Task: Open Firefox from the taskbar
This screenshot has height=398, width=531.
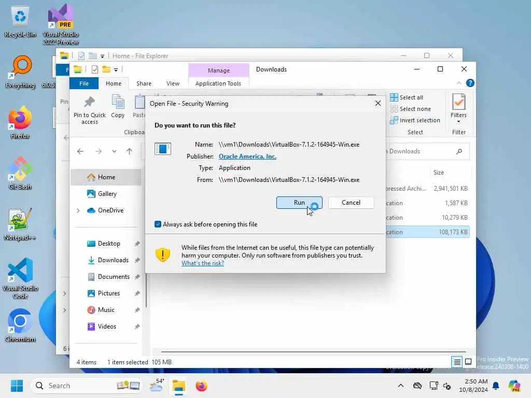Action: point(201,386)
